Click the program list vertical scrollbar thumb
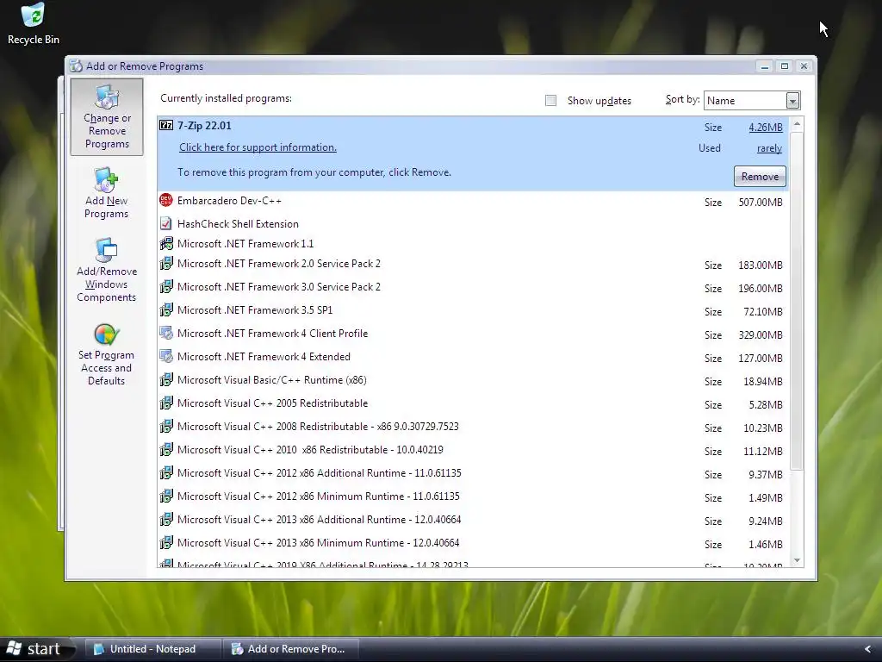This screenshot has width=882, height=662. tap(797, 301)
